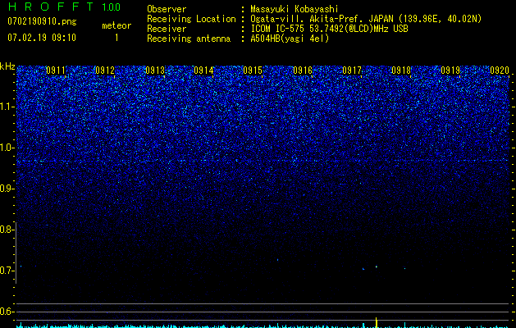516x328 pixels.
Task: Click the 0913 time marker
Action: (155, 71)
